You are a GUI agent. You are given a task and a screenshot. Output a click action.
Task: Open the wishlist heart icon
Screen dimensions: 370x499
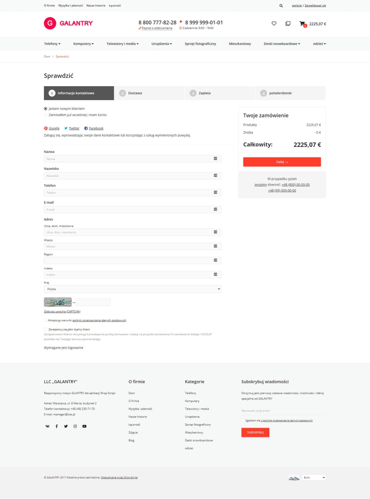[274, 24]
